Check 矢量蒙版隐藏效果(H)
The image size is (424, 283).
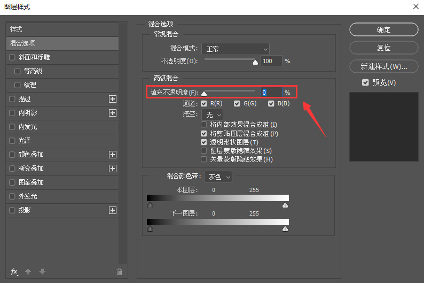[x=204, y=159]
